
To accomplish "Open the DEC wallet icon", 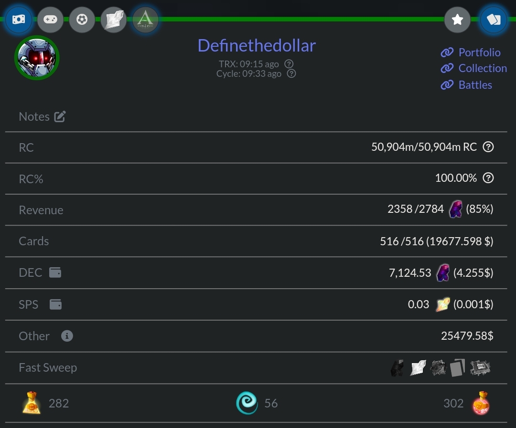I will tap(55, 272).
